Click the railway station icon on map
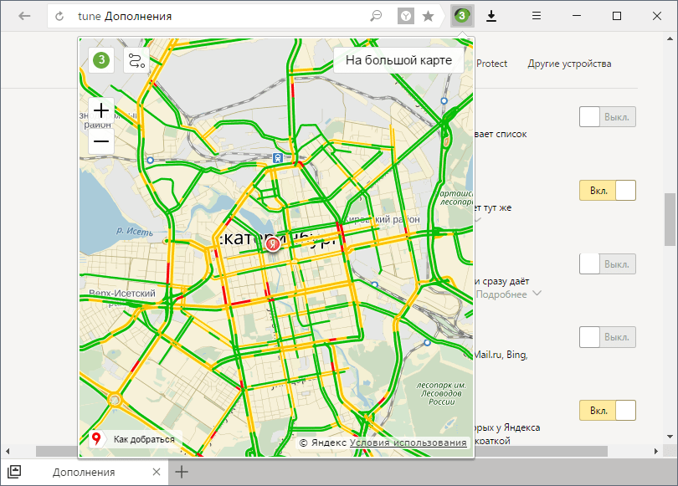678x486 pixels. pos(278,158)
